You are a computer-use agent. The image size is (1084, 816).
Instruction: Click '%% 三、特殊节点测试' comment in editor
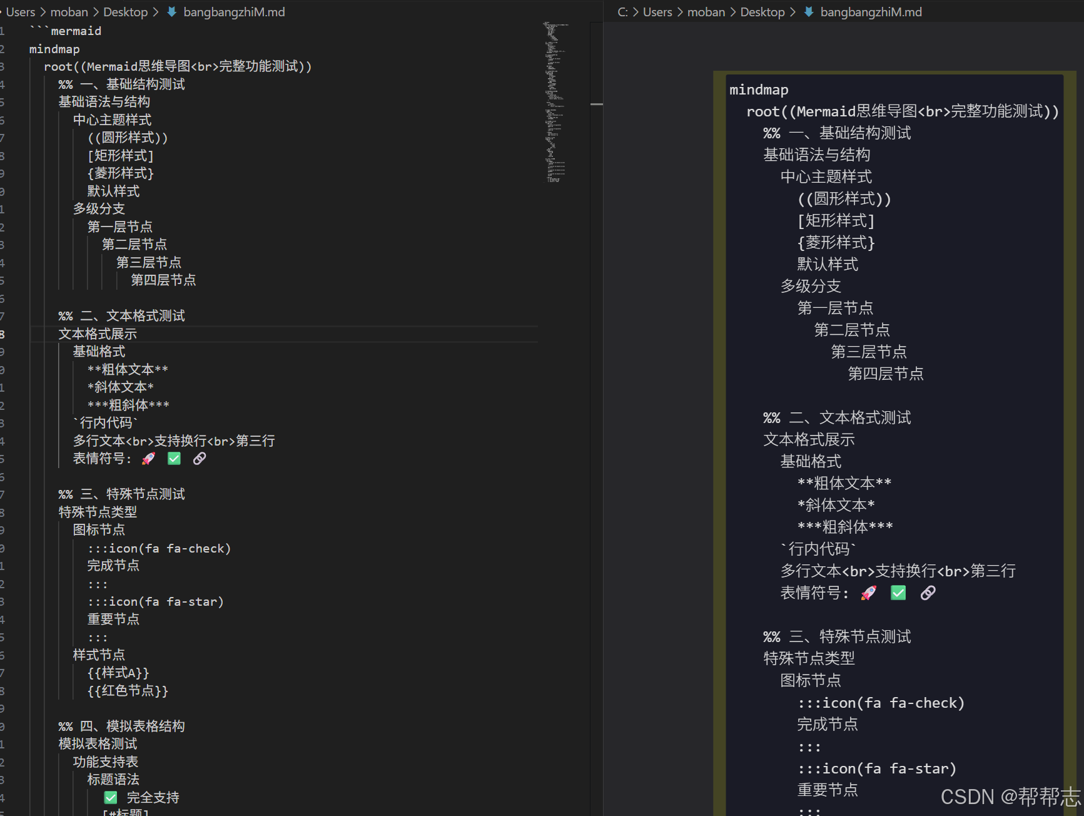121,494
